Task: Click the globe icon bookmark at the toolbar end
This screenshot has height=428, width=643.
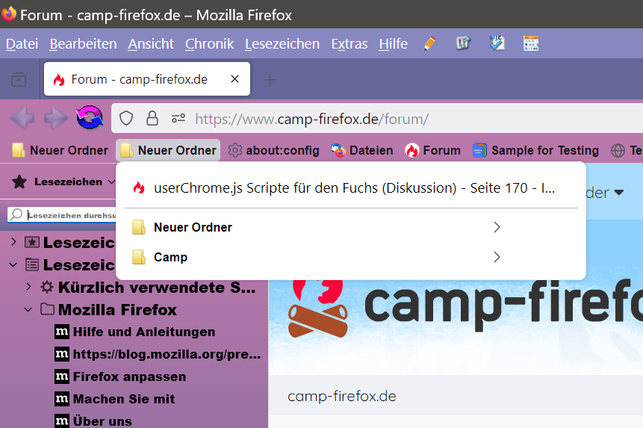Action: tap(618, 150)
